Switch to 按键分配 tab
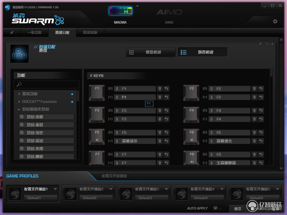The height and width of the screenshot is (215, 287). click(x=62, y=33)
